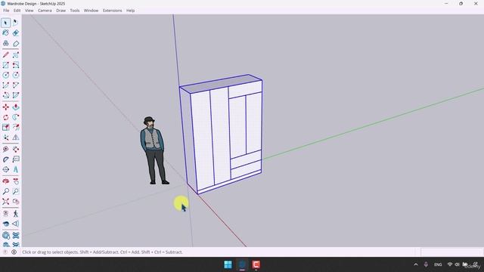Open the 3D Warehouse icon

tap(5, 235)
